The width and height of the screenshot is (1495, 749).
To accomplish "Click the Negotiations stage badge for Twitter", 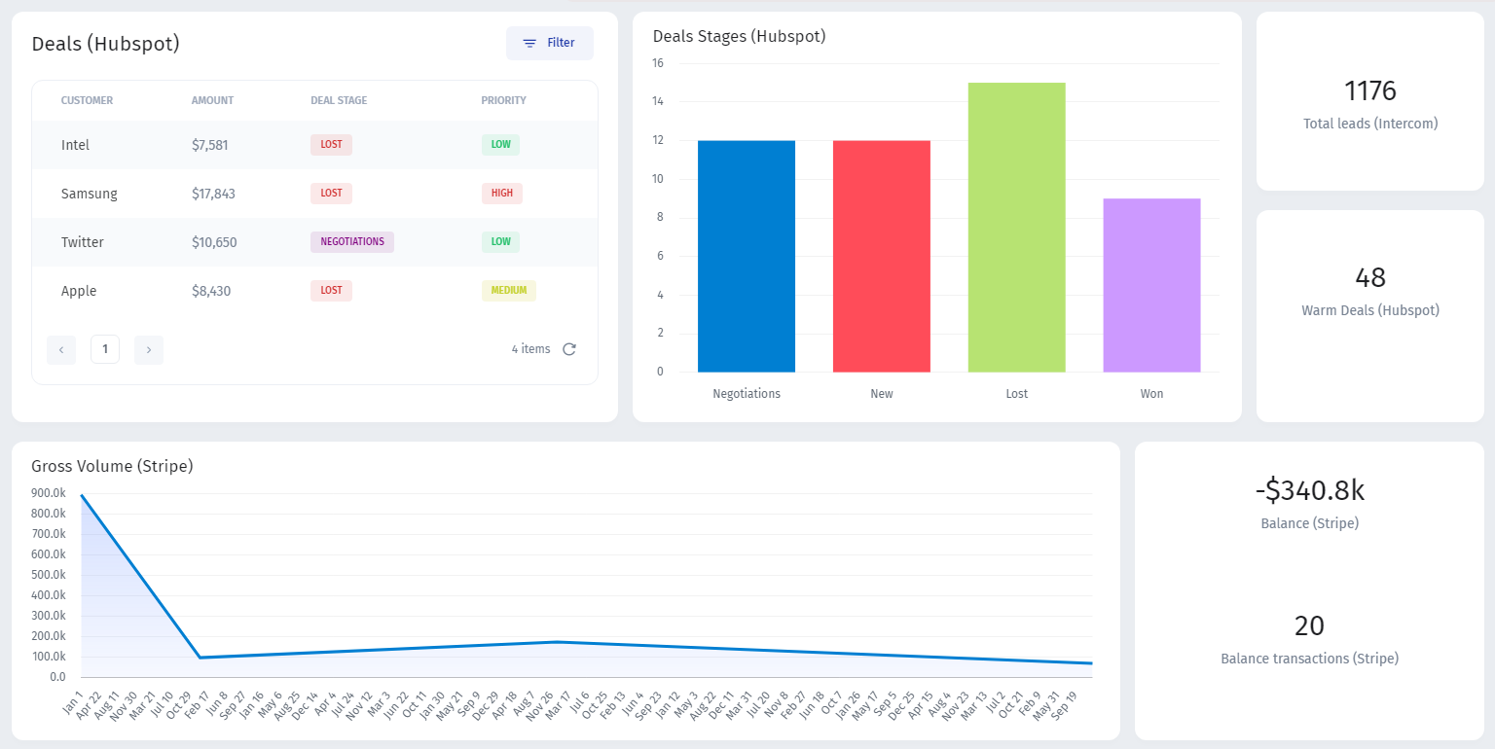I will (x=352, y=241).
